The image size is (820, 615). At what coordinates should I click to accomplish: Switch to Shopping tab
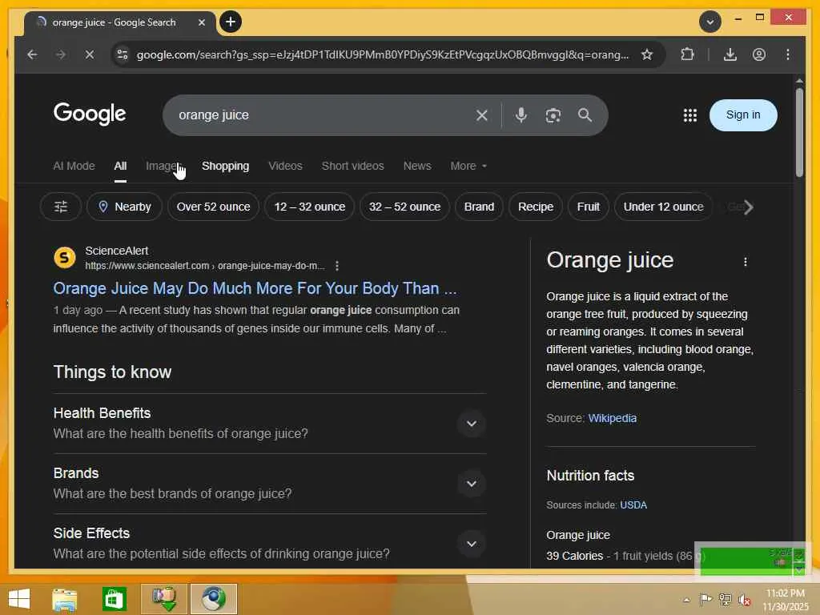tap(225, 166)
